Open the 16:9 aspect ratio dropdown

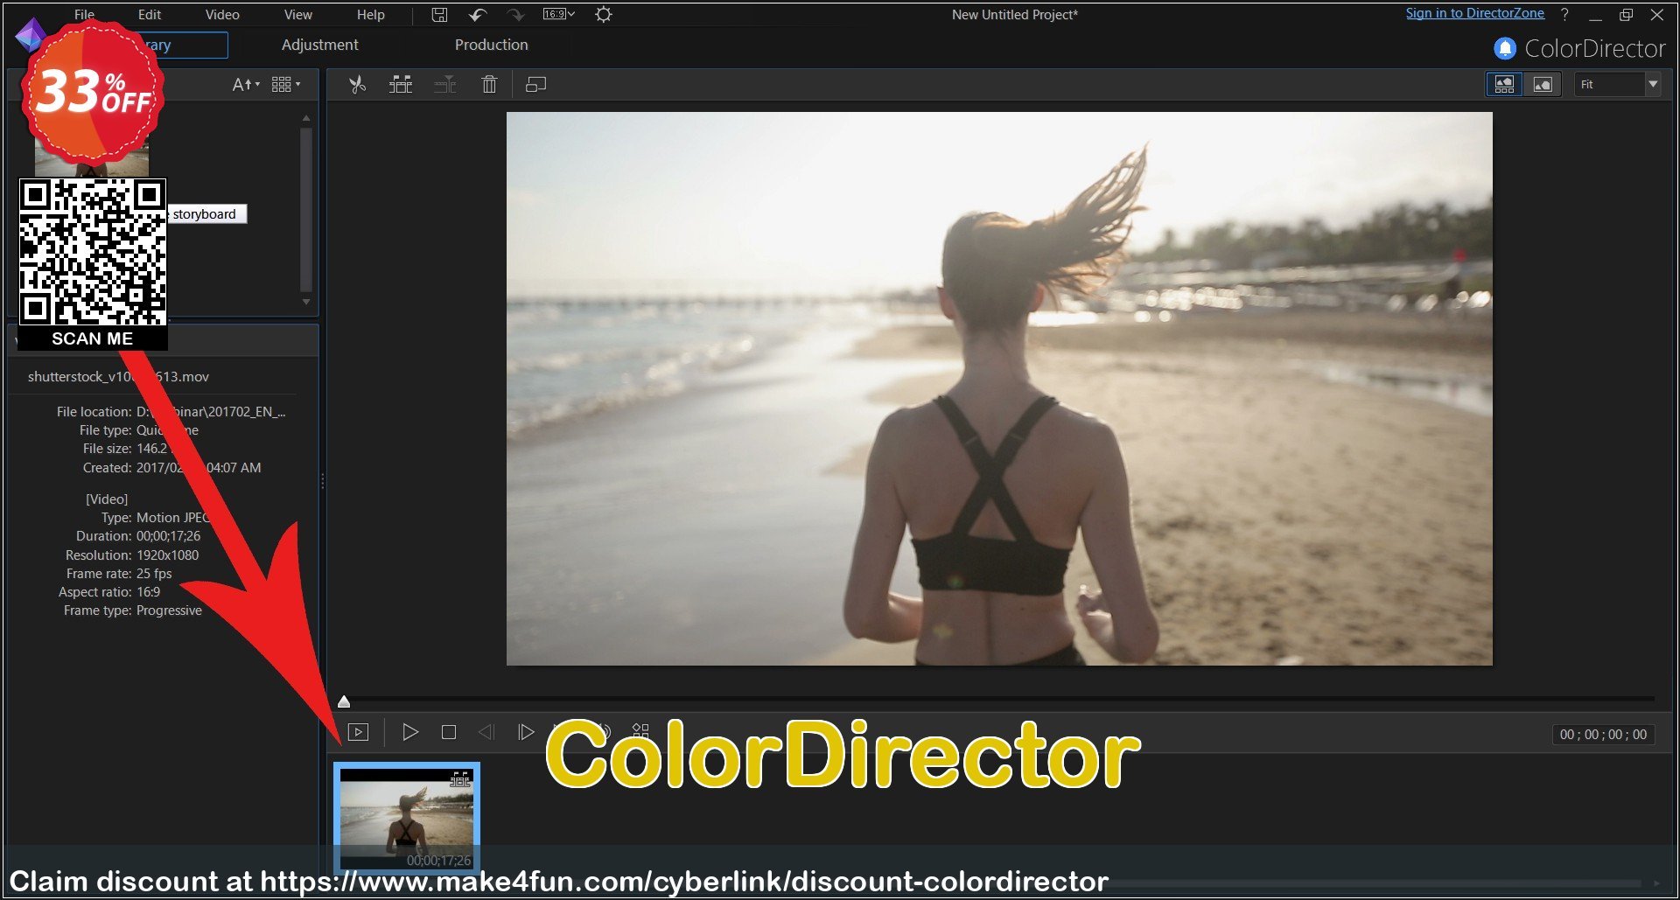pos(558,14)
